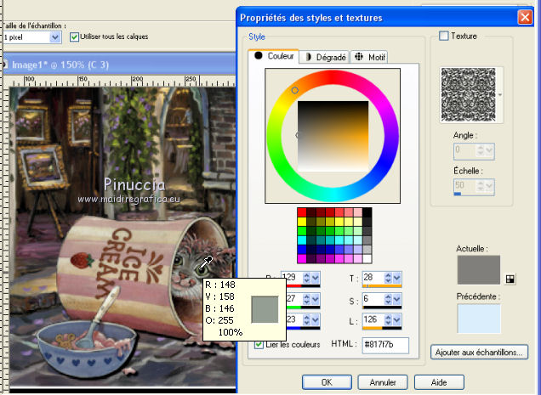The width and height of the screenshot is (541, 395).
Task: Select the yellow basic color swatch
Action: [x=302, y=221]
